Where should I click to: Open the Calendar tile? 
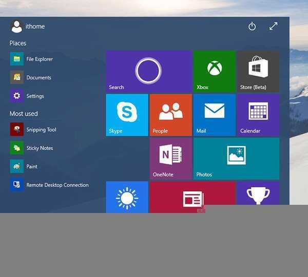(258, 115)
